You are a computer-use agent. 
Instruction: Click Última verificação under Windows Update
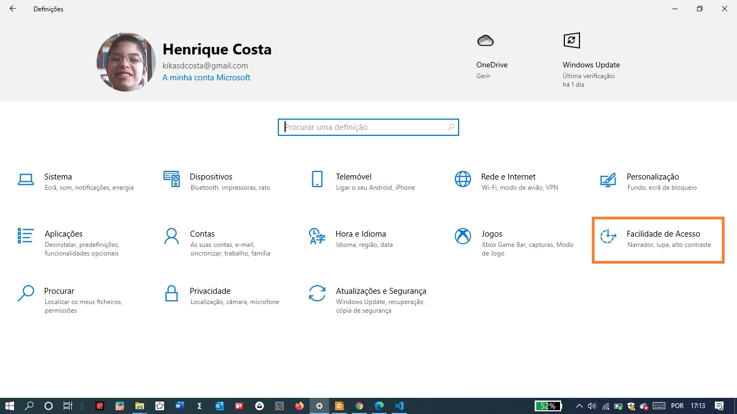click(589, 76)
